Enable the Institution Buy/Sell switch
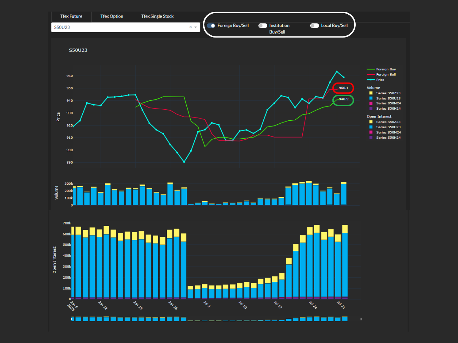This screenshot has height=343, width=458. [x=263, y=25]
